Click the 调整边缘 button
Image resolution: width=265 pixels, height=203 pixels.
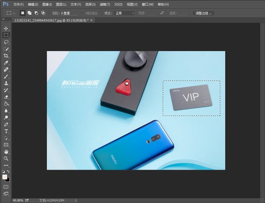(x=204, y=13)
